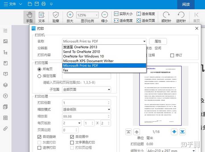Image resolution: width=205 pixels, height=152 pixels.
Task: Open the circular seal sidebar icon
Action: [x=5, y=96]
